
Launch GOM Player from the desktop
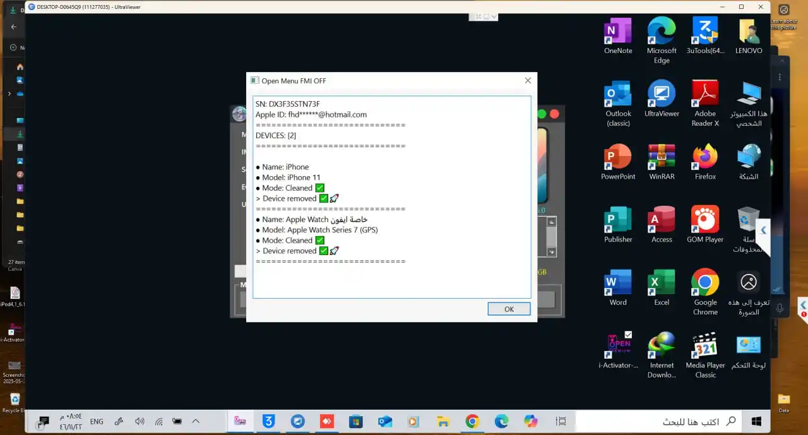click(705, 225)
